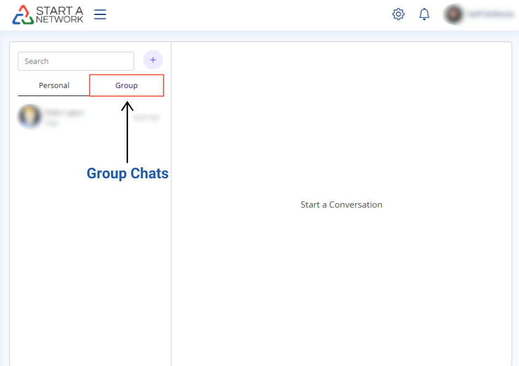The image size is (519, 366).
Task: Click the message preview under the contact name
Action: coord(52,124)
